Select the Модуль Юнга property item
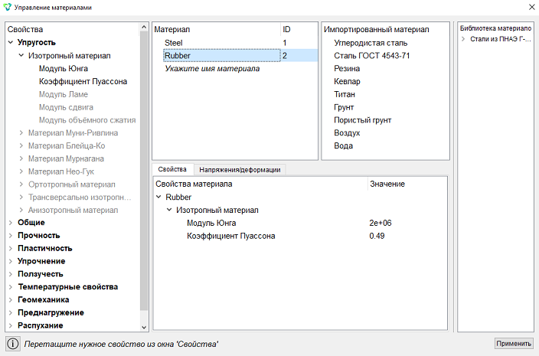Screen dimensions: 539x356 click(x=64, y=68)
